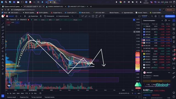Select the HNTUSD row in watchlist

coord(157,35)
